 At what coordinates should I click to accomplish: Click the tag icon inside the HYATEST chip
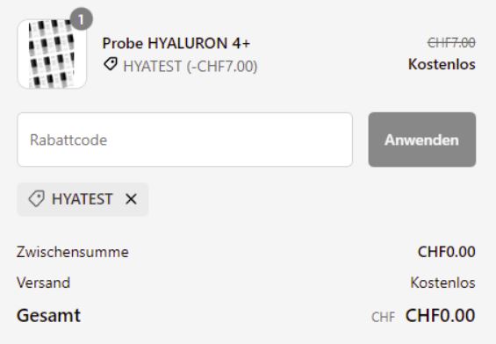click(x=37, y=199)
